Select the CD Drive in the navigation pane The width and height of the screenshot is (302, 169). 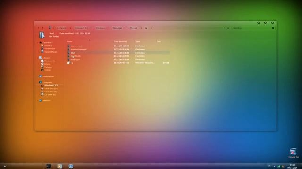(50, 95)
